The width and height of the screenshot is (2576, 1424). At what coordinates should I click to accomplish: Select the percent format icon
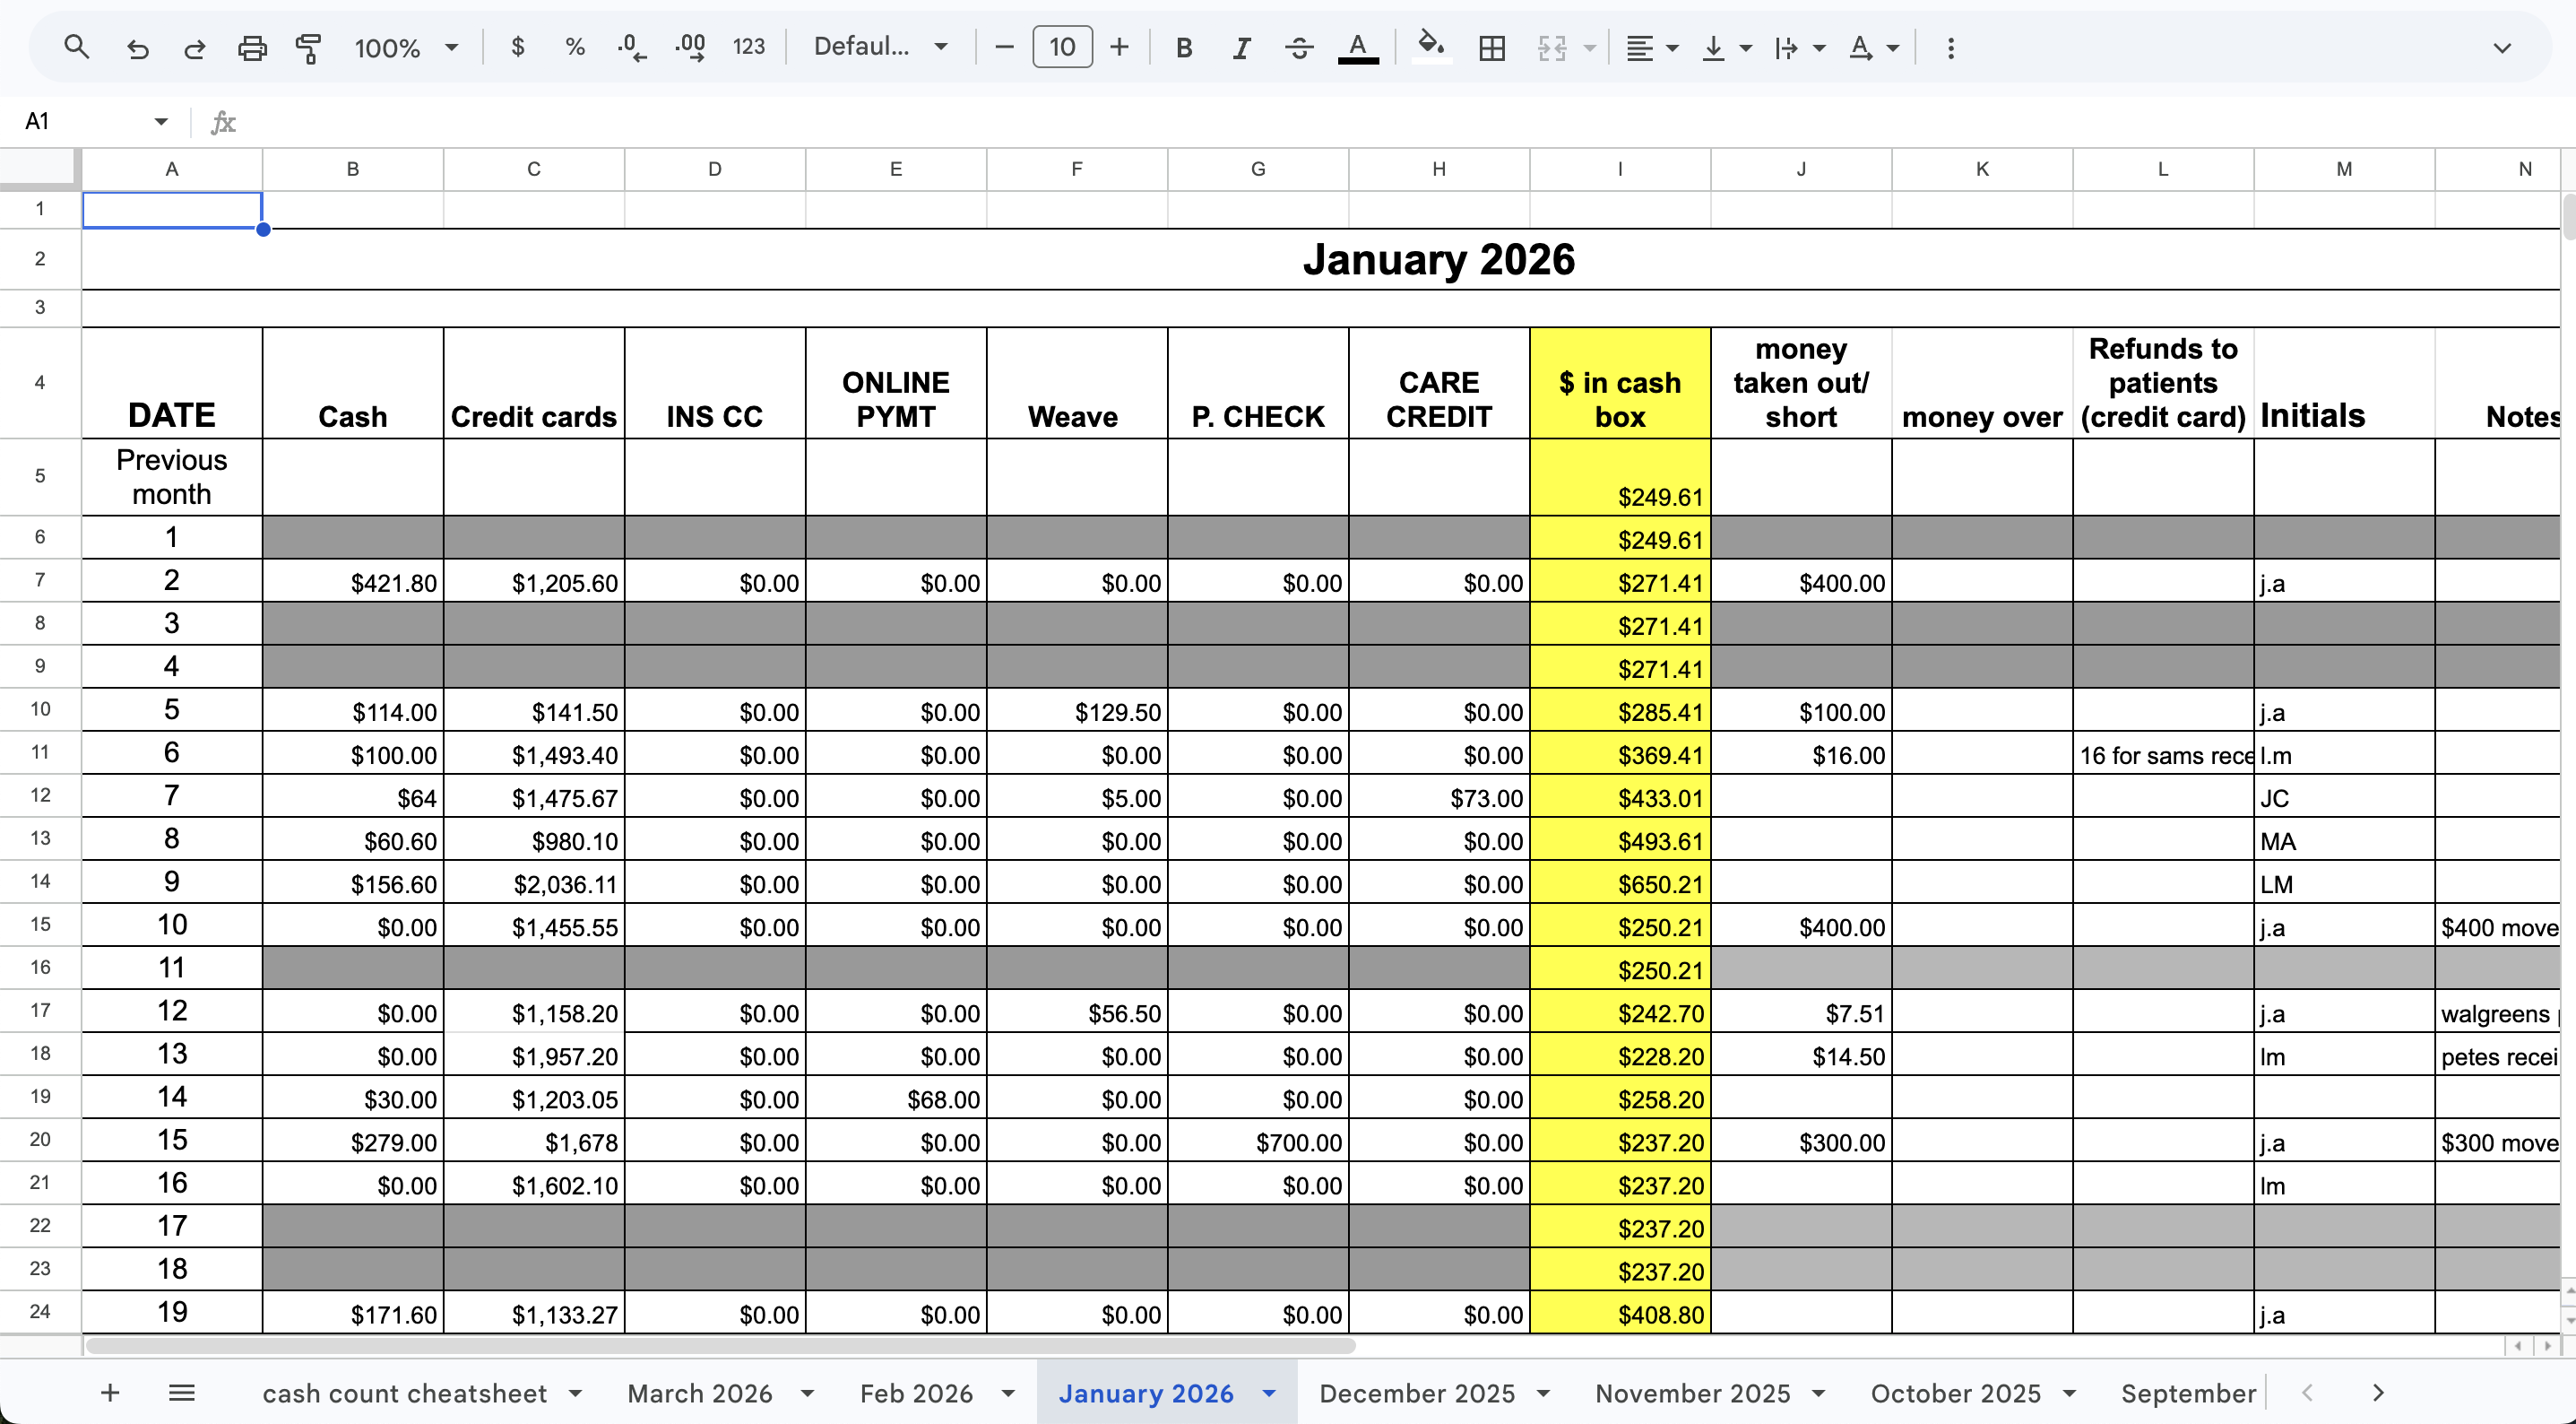575,47
